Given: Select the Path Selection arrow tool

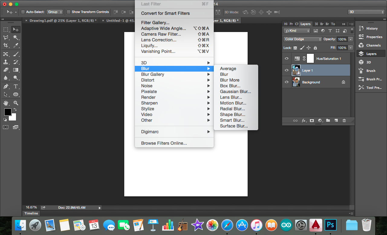Looking at the screenshot, I should click(6, 94).
